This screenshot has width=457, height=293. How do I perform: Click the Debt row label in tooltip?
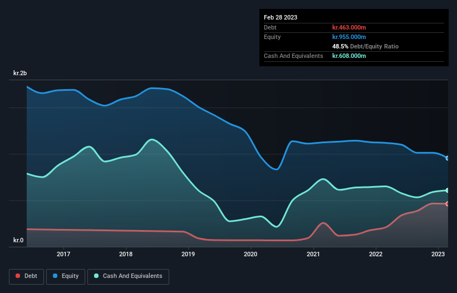pyautogui.click(x=270, y=27)
